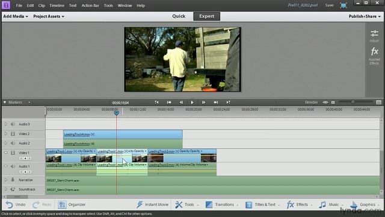
Task: Open the File menu
Action: (19, 5)
